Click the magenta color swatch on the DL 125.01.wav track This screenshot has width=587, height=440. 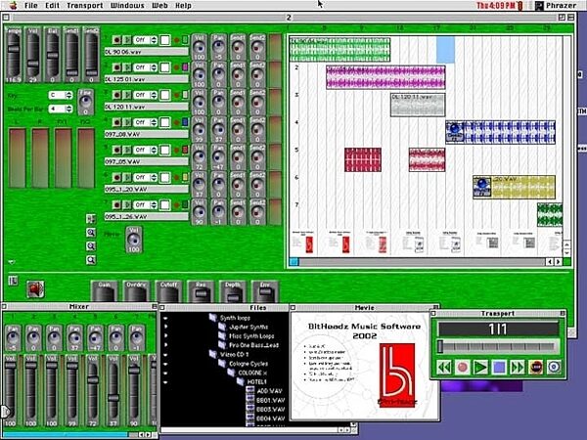pyautogui.click(x=185, y=66)
